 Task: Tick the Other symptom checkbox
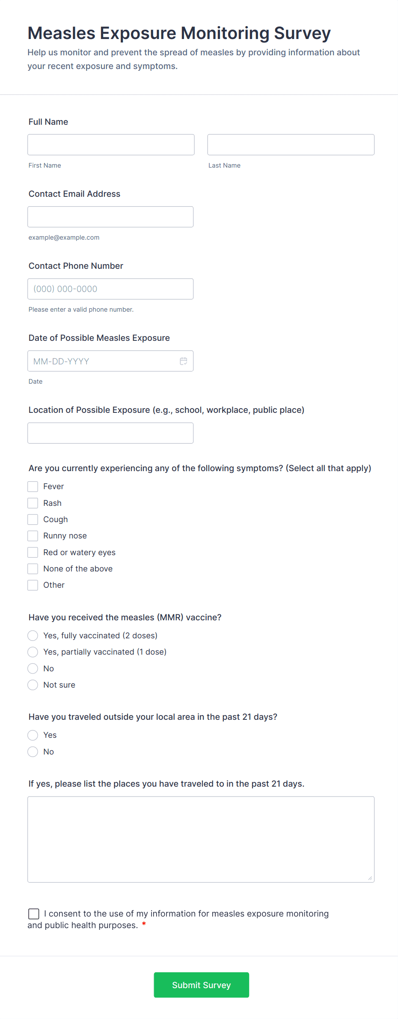click(33, 585)
